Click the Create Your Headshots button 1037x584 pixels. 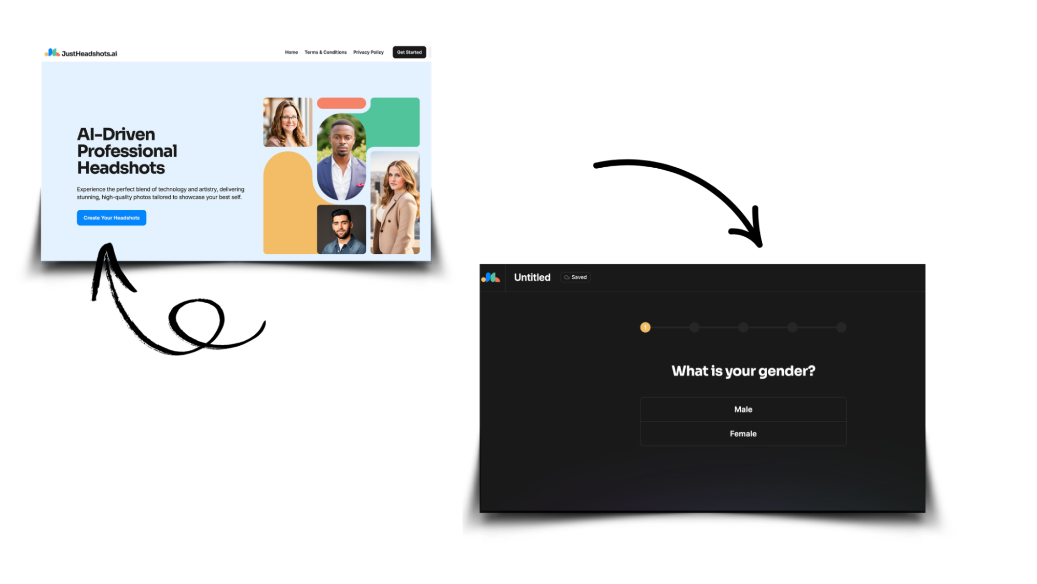[x=112, y=218]
